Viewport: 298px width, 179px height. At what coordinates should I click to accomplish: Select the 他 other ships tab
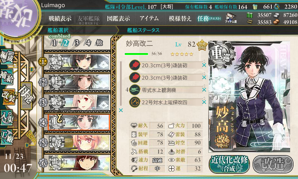click(x=99, y=43)
